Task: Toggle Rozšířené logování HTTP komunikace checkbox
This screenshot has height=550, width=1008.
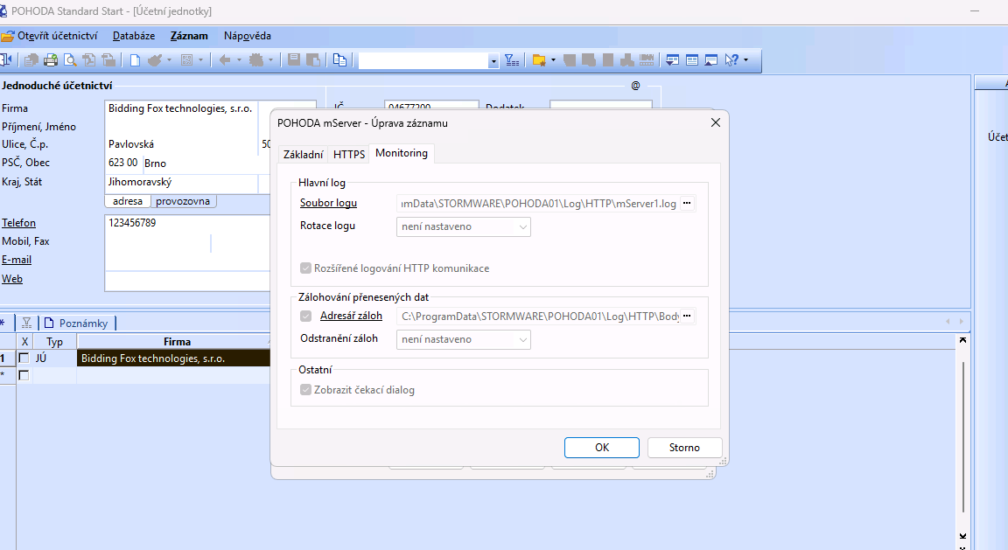Action: (305, 268)
